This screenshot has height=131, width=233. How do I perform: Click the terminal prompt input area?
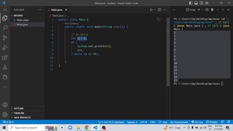222,84
